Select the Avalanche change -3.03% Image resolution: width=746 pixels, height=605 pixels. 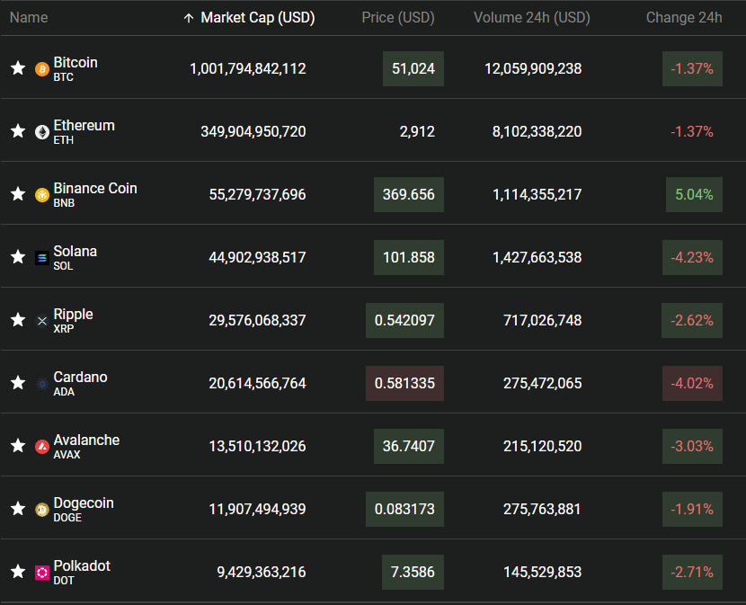click(692, 446)
